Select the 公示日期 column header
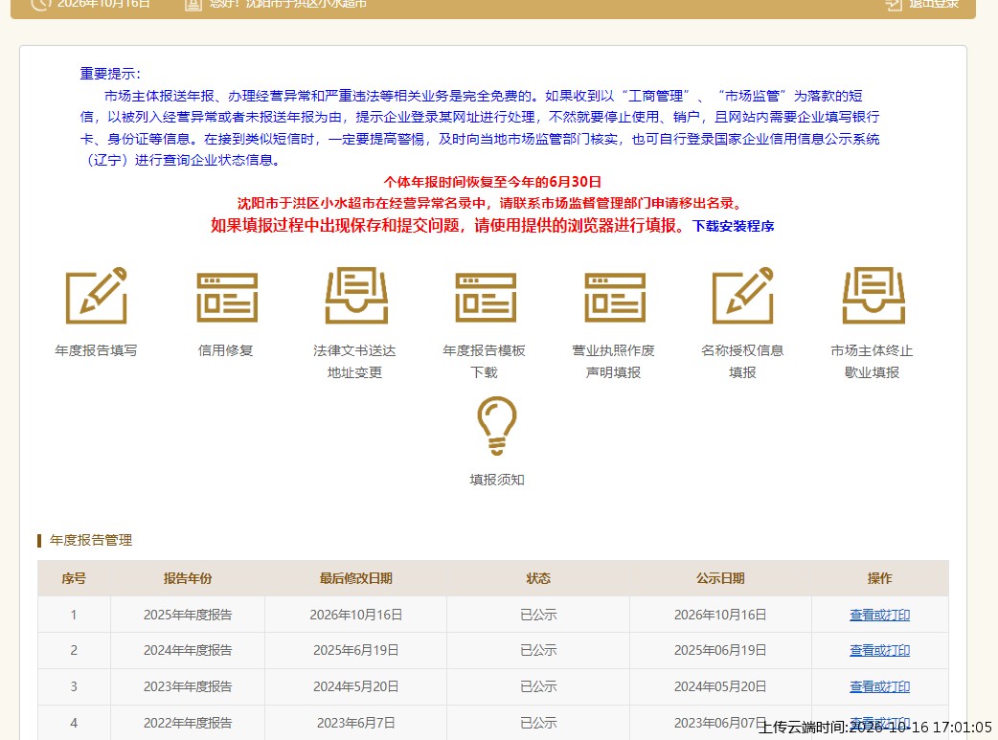 pyautogui.click(x=720, y=578)
